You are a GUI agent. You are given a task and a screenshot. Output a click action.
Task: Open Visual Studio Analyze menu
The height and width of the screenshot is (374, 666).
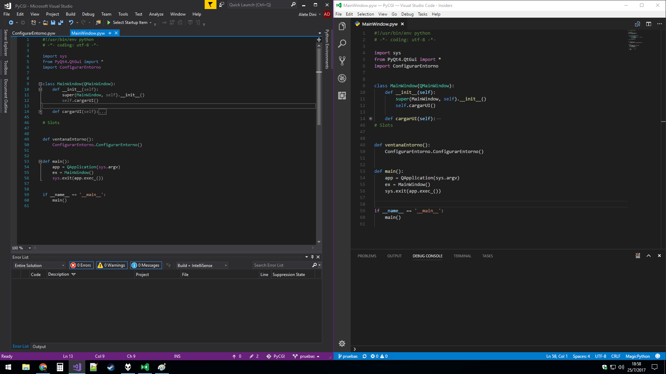tap(156, 14)
